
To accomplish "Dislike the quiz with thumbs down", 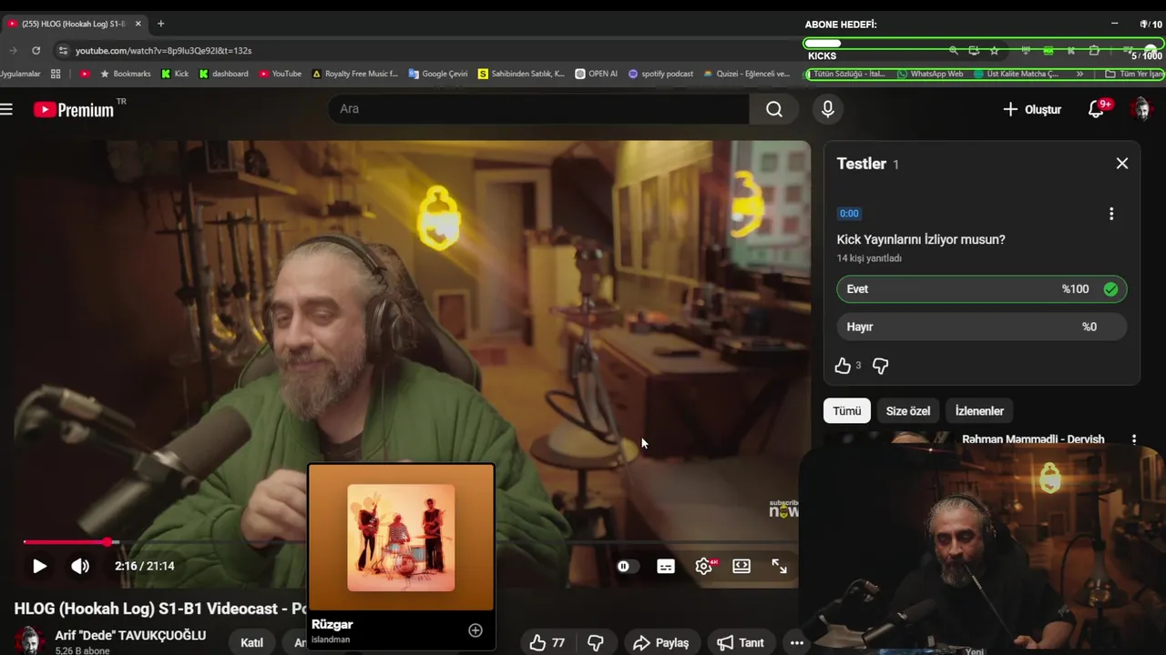I will coord(880,366).
